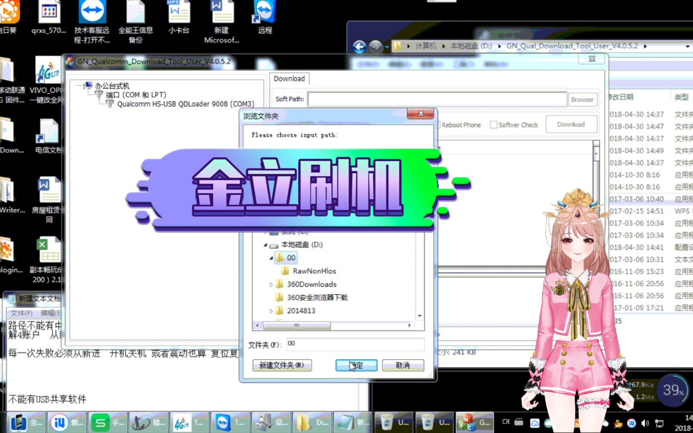
Task: Select Qualcomm HS-USB QDLoader 9008 (COM3) device
Action: [x=186, y=104]
